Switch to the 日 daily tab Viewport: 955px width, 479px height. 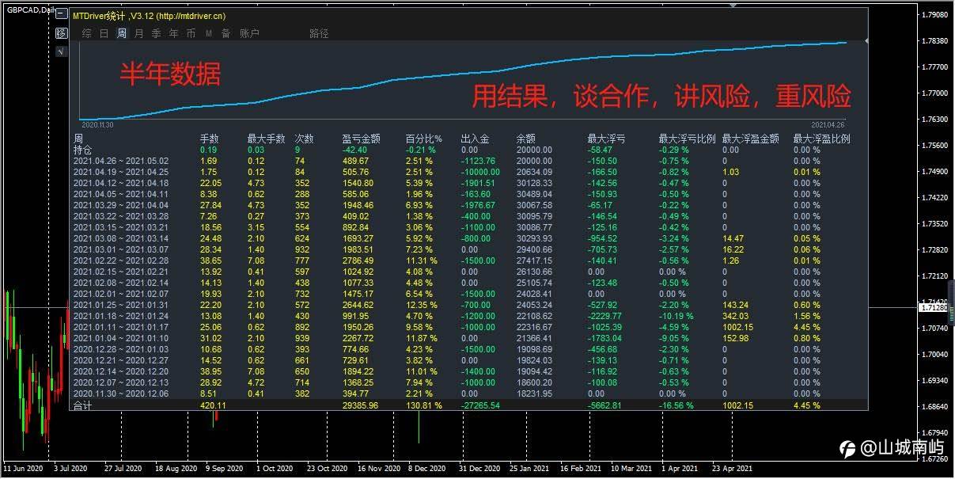[104, 33]
